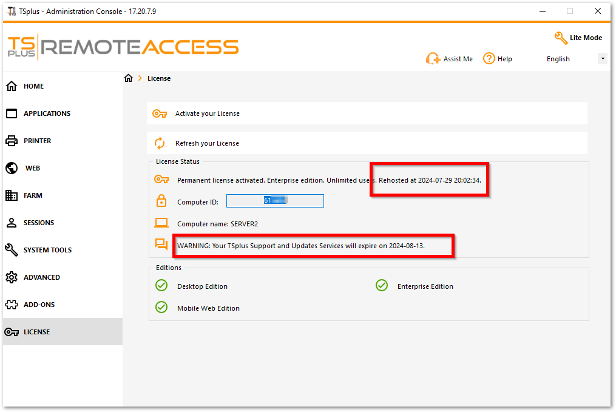
Task: Open the Applications section
Action: pos(47,113)
